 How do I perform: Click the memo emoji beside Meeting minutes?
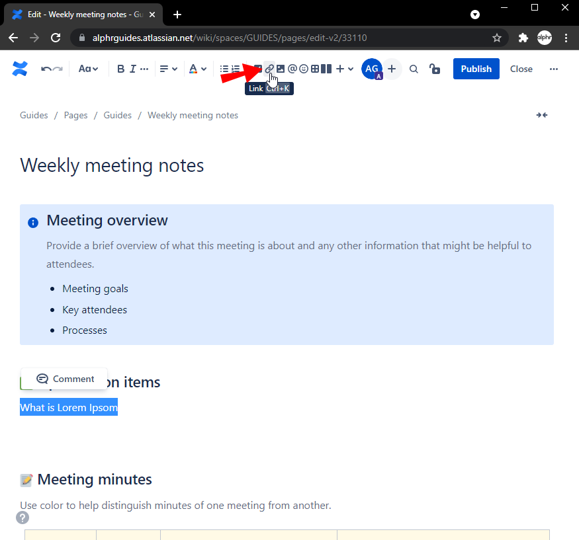click(26, 480)
